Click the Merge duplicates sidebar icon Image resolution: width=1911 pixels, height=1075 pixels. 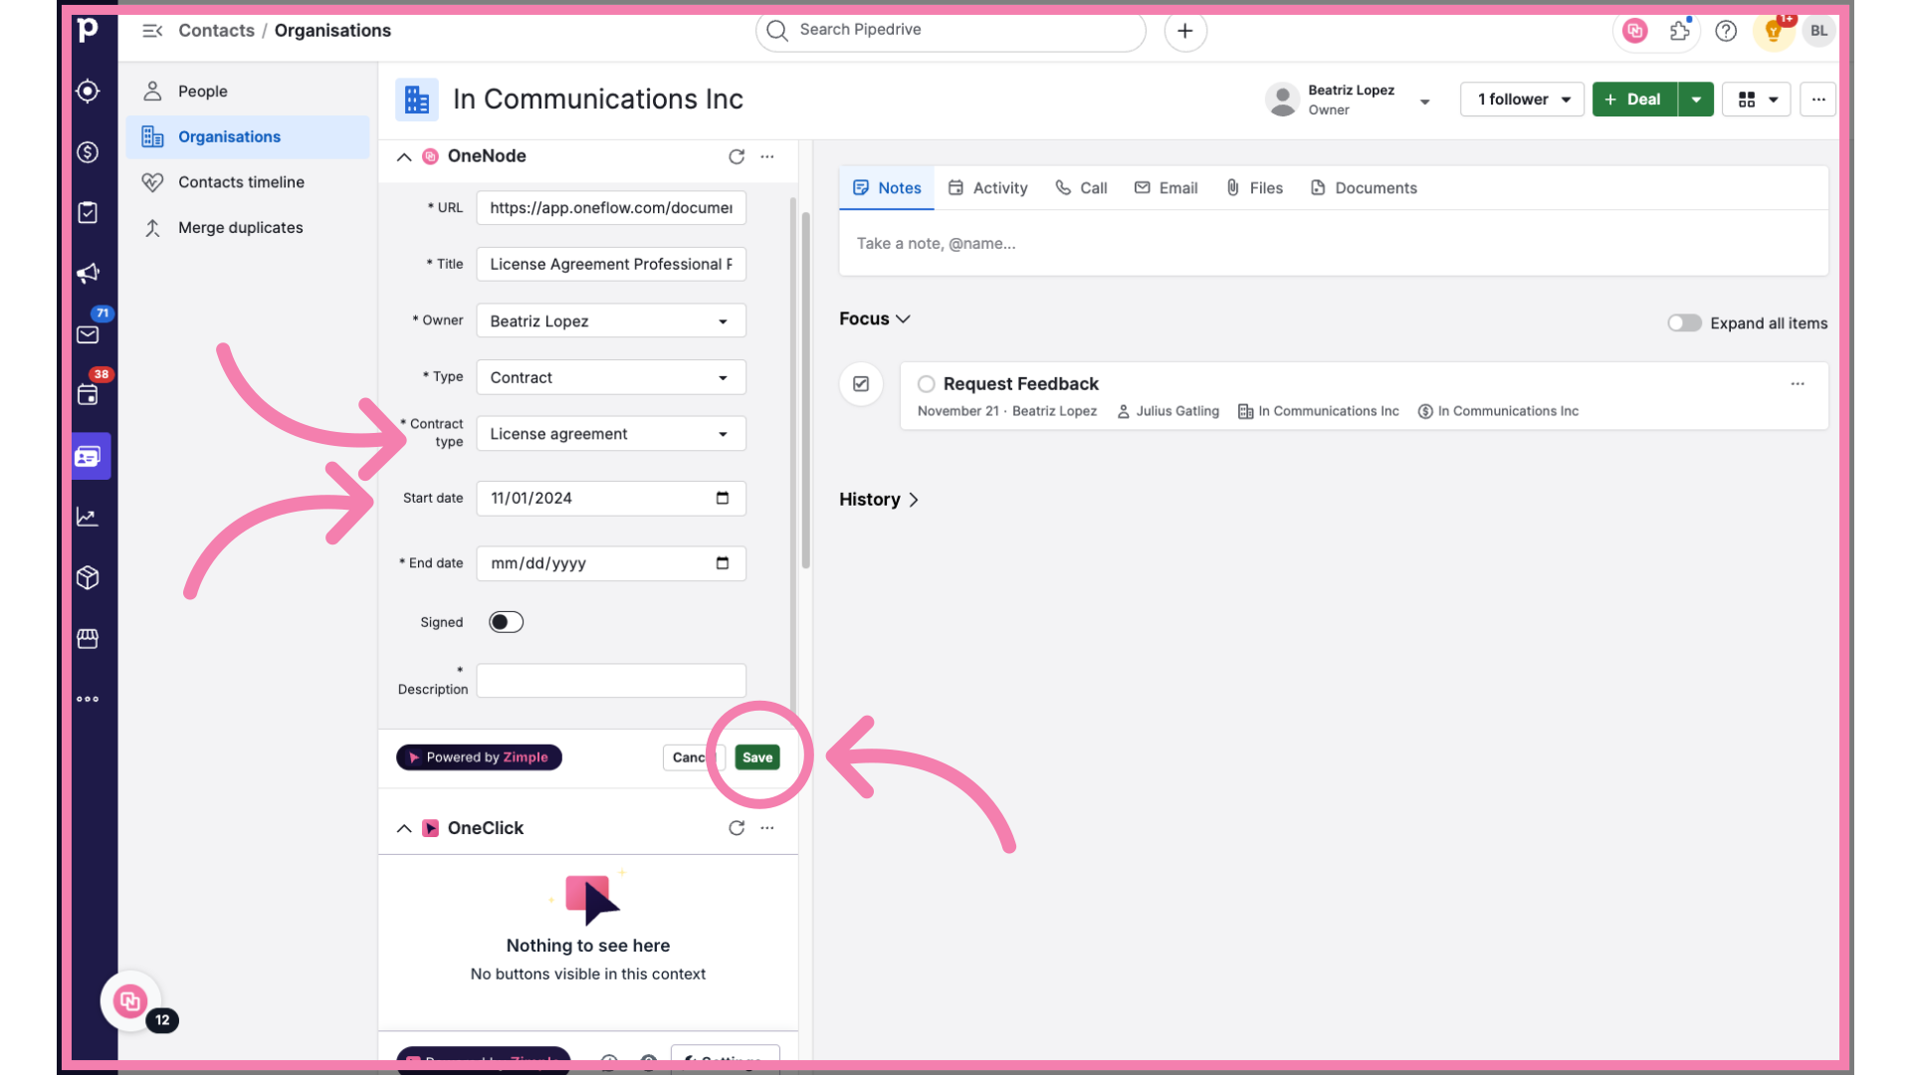(152, 227)
